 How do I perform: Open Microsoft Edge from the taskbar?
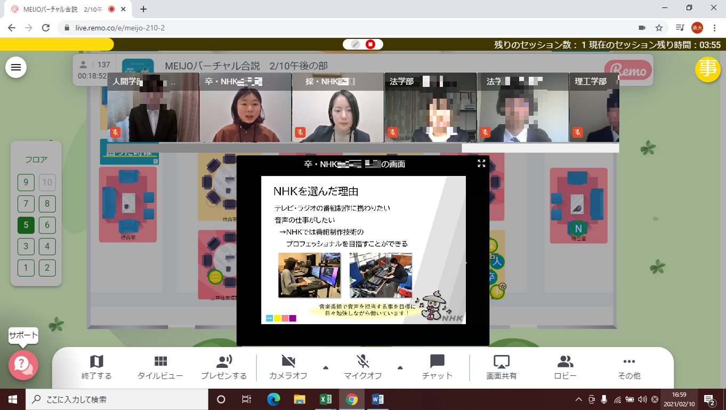(x=273, y=399)
